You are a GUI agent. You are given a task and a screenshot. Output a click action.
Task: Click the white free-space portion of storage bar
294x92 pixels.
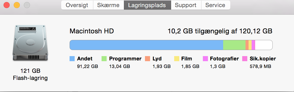tap(264, 45)
